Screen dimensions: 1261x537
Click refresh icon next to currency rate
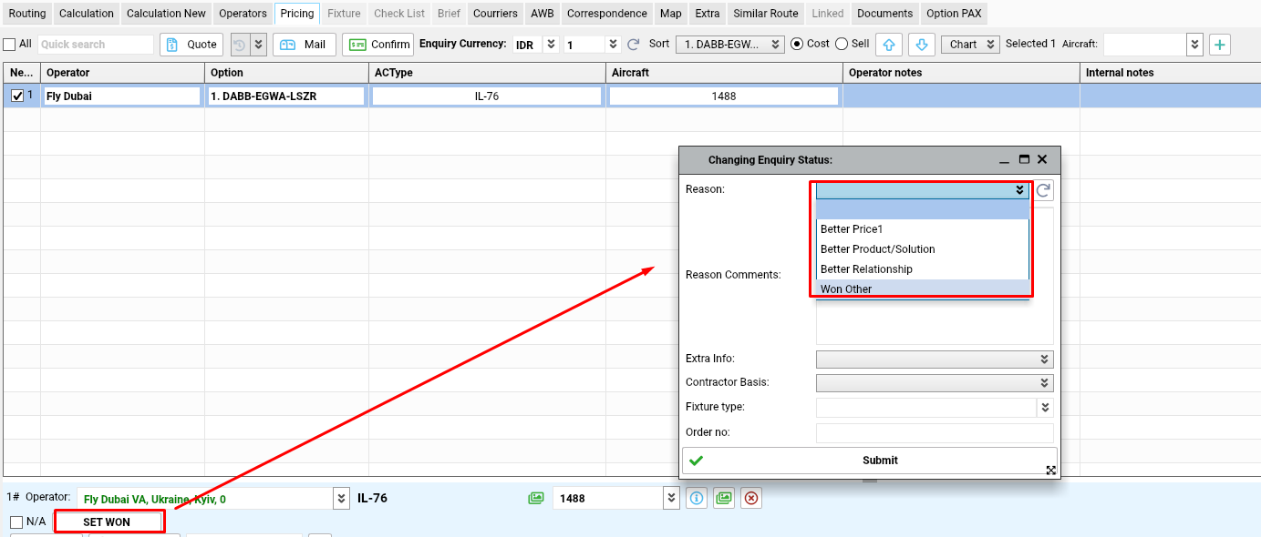(634, 45)
